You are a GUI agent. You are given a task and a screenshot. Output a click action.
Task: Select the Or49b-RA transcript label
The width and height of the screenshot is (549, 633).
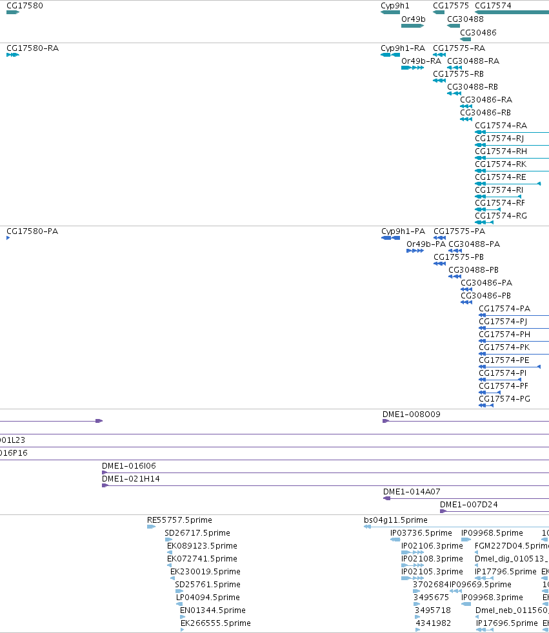421,61
